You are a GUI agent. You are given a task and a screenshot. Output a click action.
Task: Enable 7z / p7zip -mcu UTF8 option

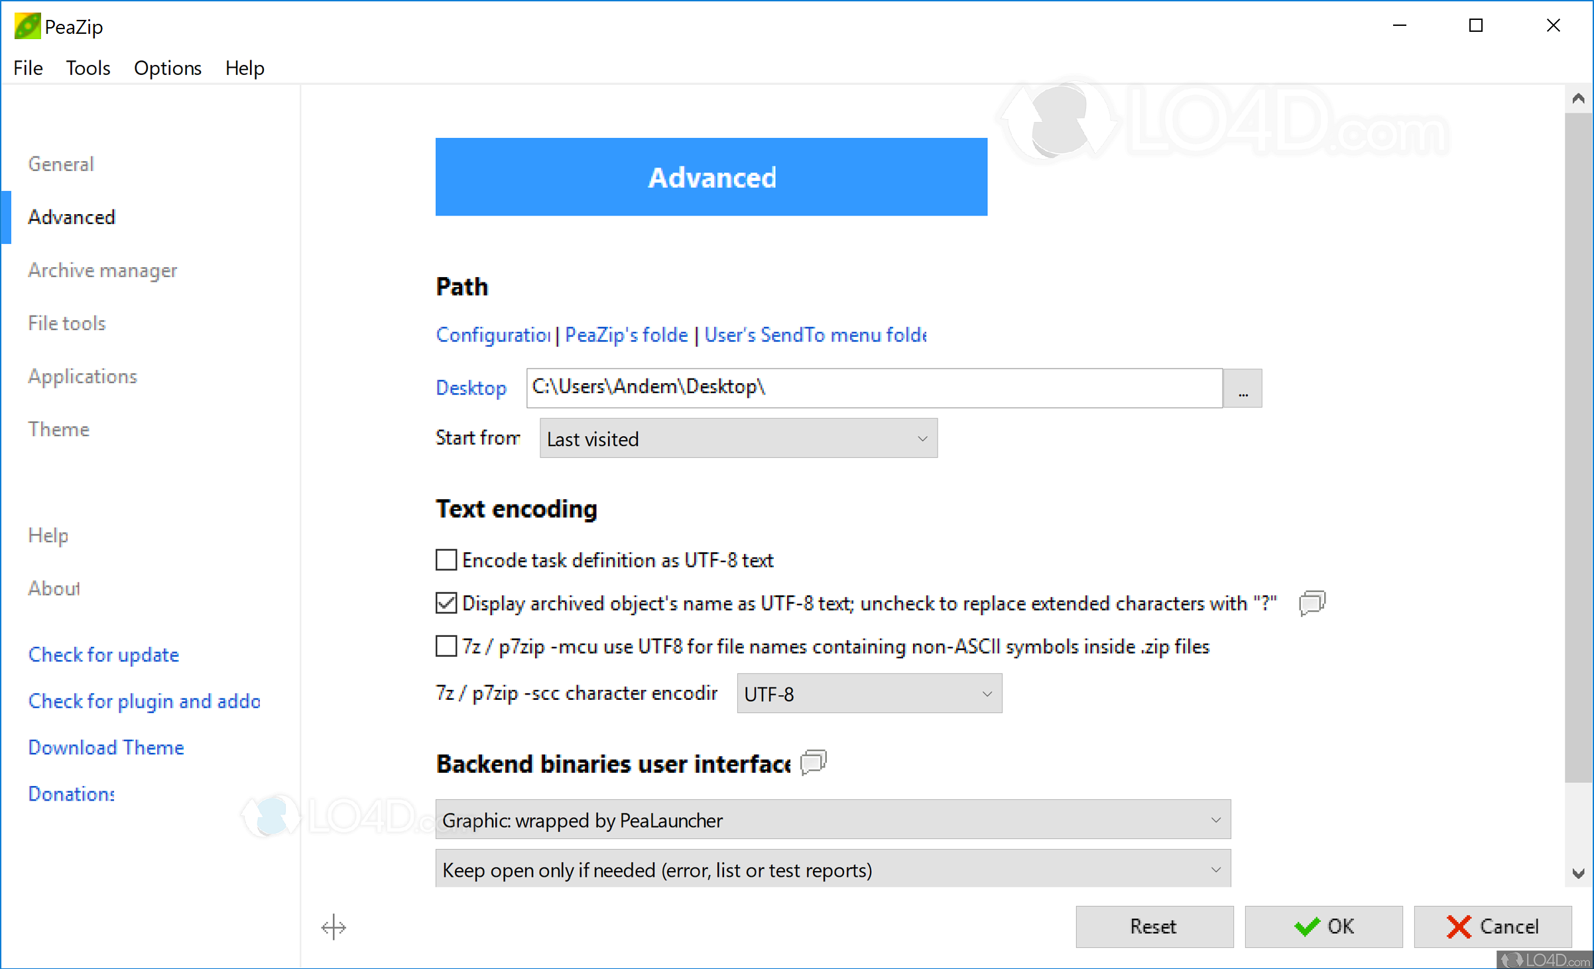[446, 646]
